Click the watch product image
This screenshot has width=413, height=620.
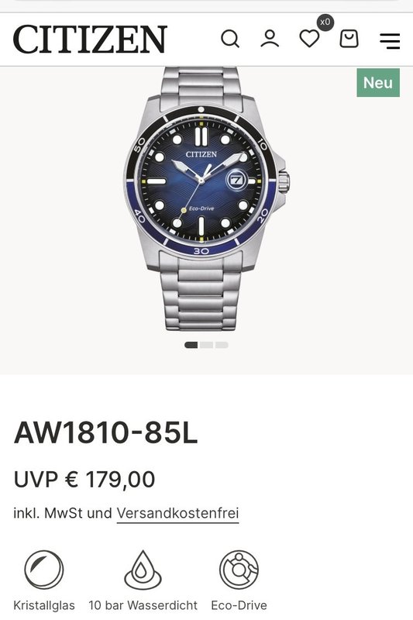(x=206, y=198)
